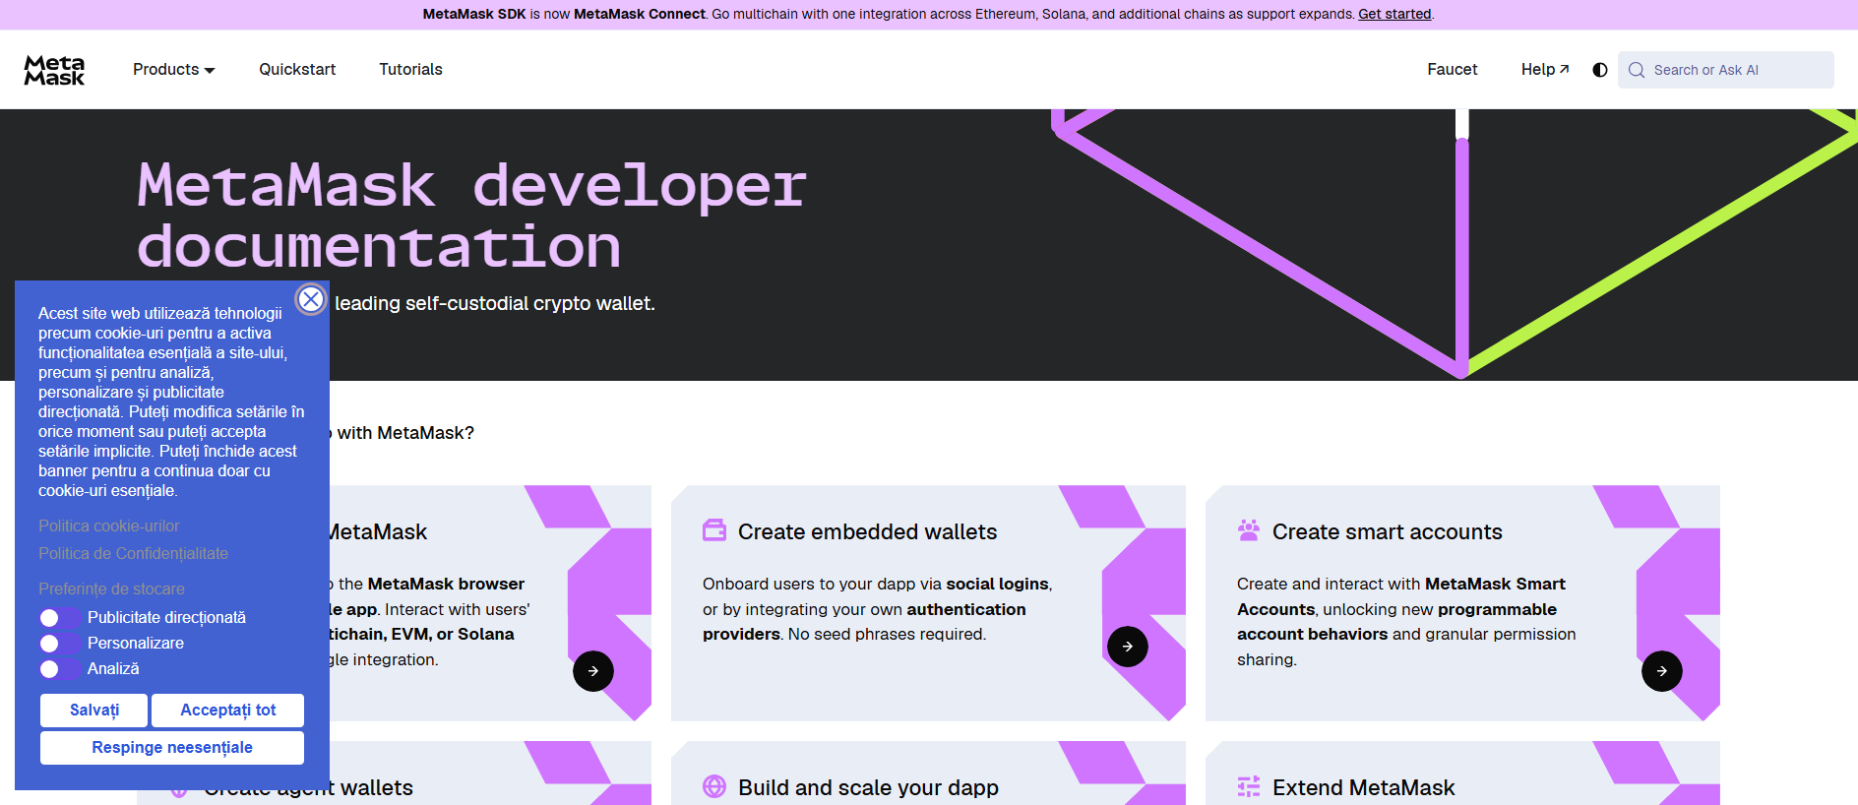Image resolution: width=1858 pixels, height=805 pixels.
Task: Toggle Publicitate direcționată switch
Action: [59, 618]
